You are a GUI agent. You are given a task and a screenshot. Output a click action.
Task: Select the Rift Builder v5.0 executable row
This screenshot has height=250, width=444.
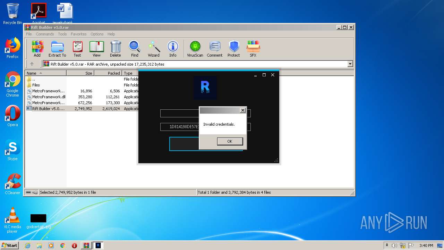click(x=82, y=109)
